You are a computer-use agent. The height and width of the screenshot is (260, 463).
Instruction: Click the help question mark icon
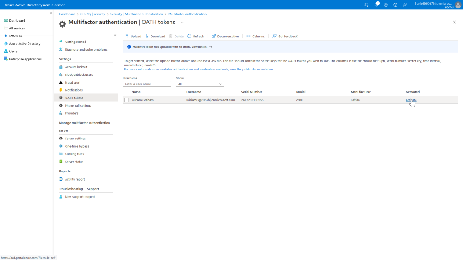(395, 5)
